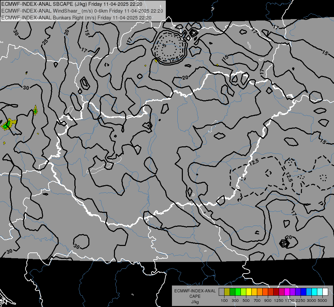
Task: Click the sky blue swatch left of 3000
Action: (x=309, y=292)
